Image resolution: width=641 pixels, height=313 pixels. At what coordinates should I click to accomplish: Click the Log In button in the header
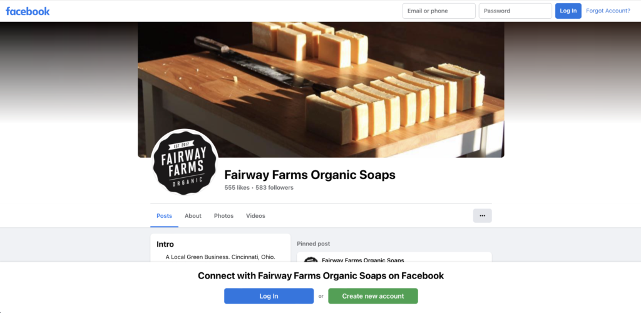click(568, 11)
